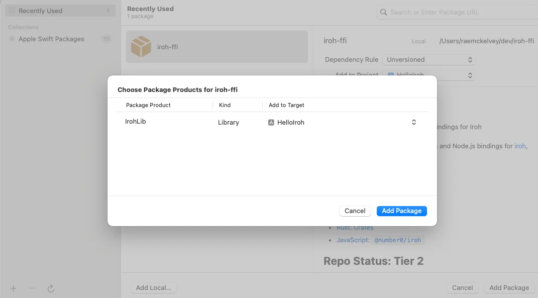
Task: Click the Add to Target column header
Action: tap(286, 105)
